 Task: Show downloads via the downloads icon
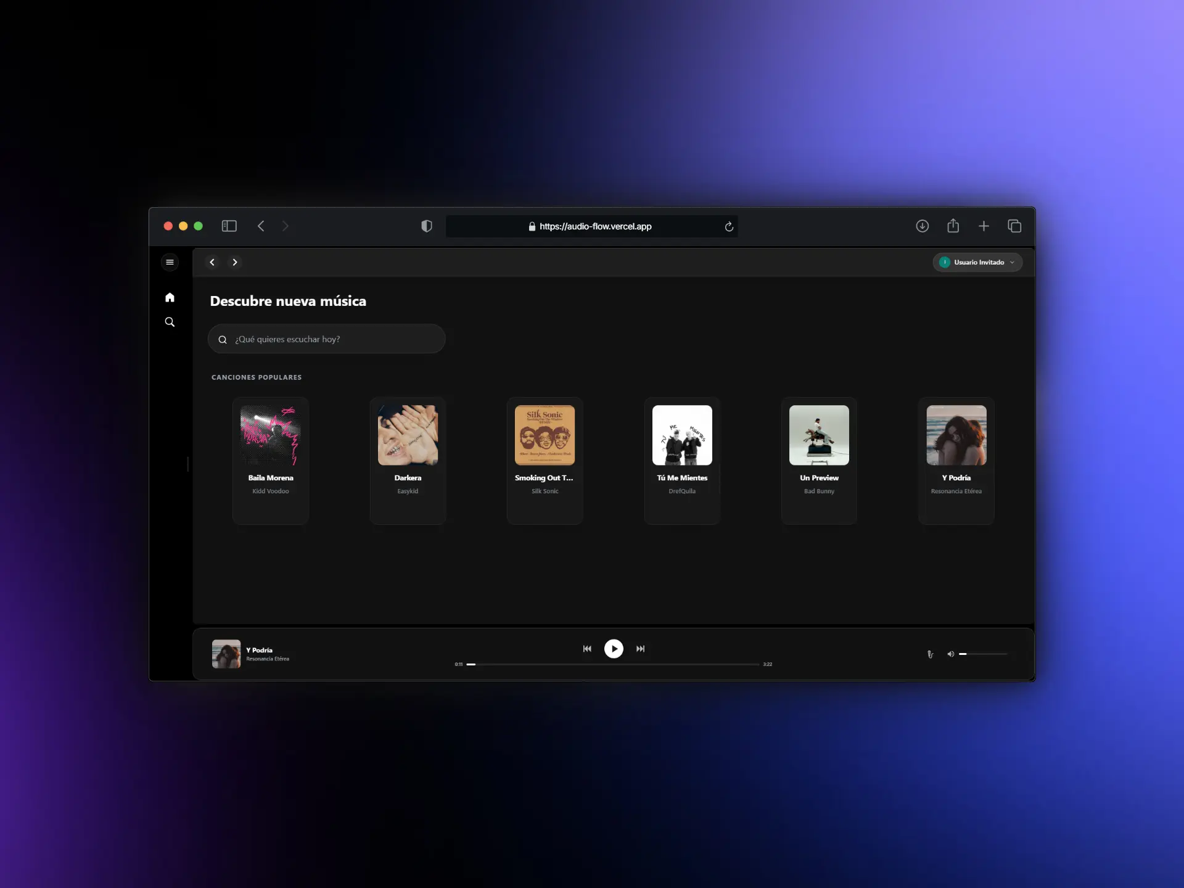(922, 226)
